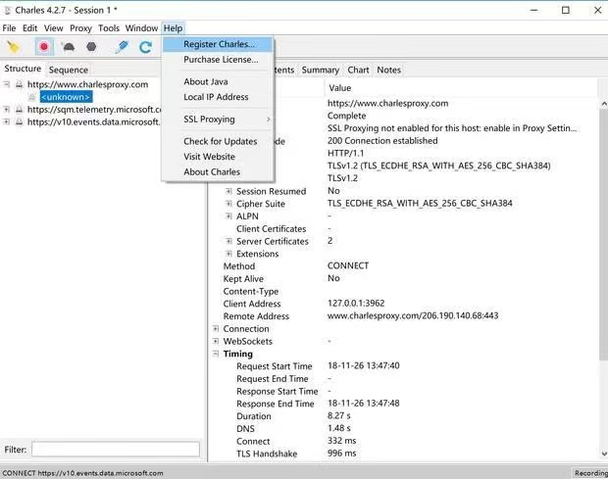
Task: Click the lock icon beside sqm.telemetry.microsoft host
Action: tap(19, 110)
